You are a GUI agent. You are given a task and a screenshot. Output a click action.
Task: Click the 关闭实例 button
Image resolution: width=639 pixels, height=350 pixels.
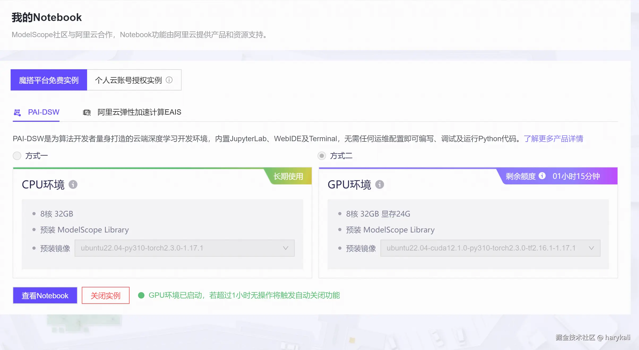pos(105,295)
